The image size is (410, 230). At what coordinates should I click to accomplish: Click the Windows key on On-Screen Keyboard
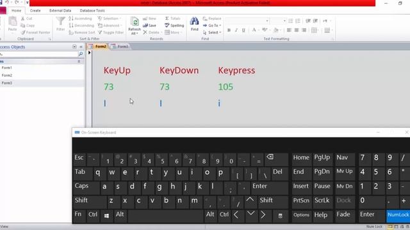(x=106, y=216)
